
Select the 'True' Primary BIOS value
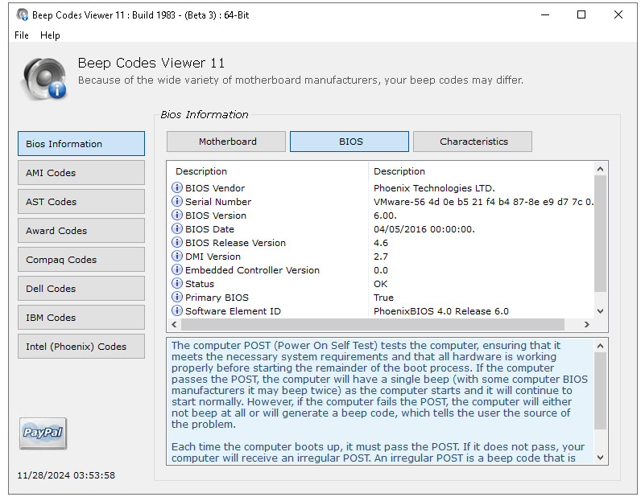coord(383,298)
